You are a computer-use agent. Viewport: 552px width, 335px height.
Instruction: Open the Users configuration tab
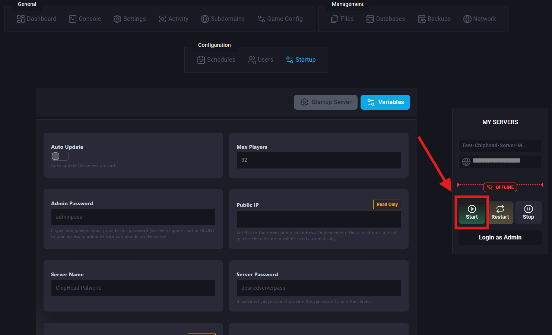coord(261,60)
